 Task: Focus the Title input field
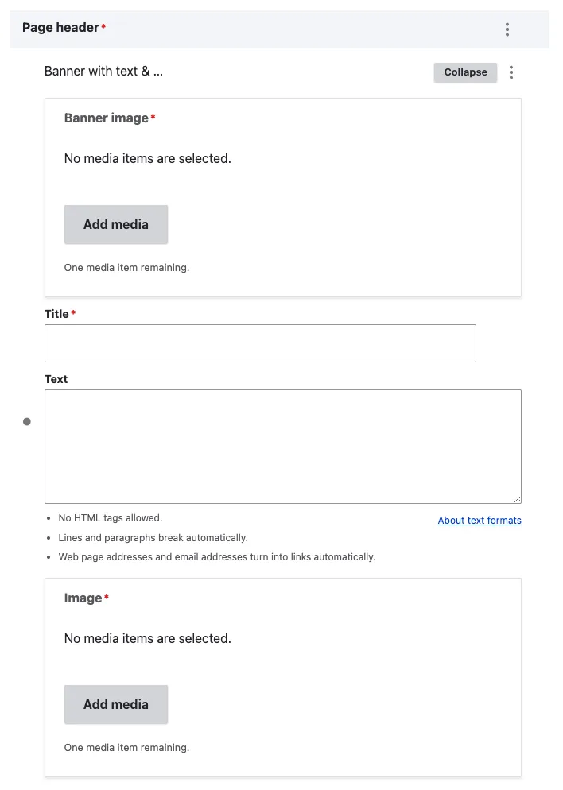(x=260, y=343)
